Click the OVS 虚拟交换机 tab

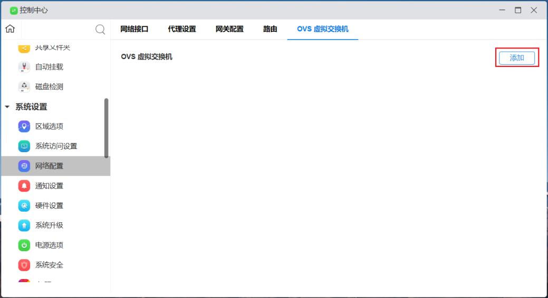pyautogui.click(x=323, y=29)
